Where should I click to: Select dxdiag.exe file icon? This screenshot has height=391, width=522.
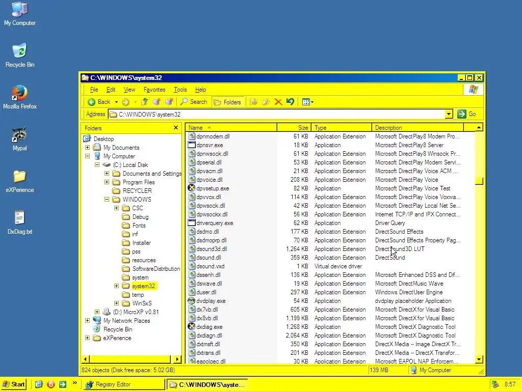click(x=192, y=327)
